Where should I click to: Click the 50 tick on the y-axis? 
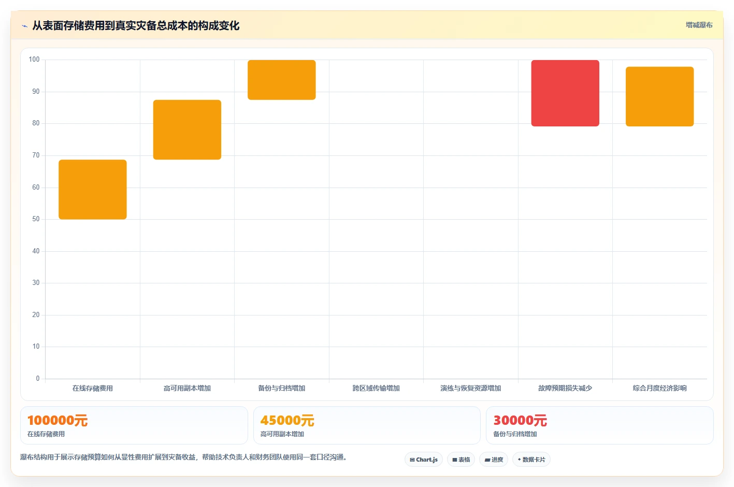point(36,219)
